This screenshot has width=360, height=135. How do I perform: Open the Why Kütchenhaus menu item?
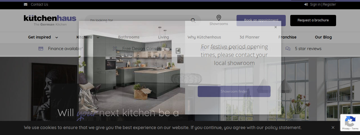tap(204, 37)
